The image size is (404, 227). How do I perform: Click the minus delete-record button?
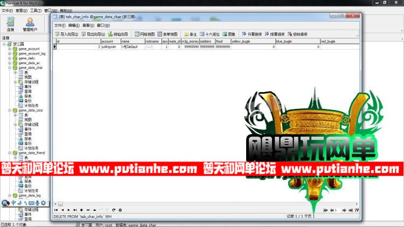click(88, 210)
